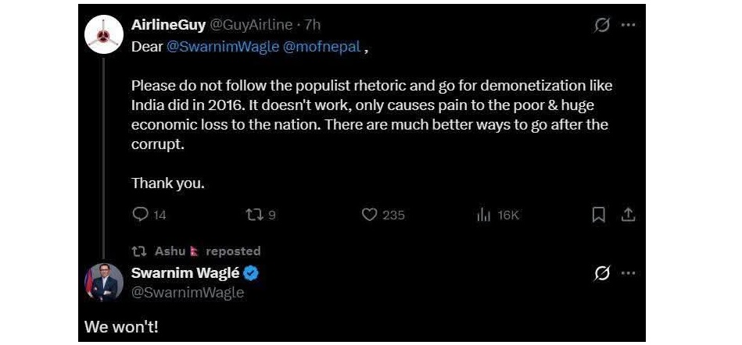This screenshot has height=345, width=742.
Task: View analytics showing 16K views
Action: (x=483, y=215)
